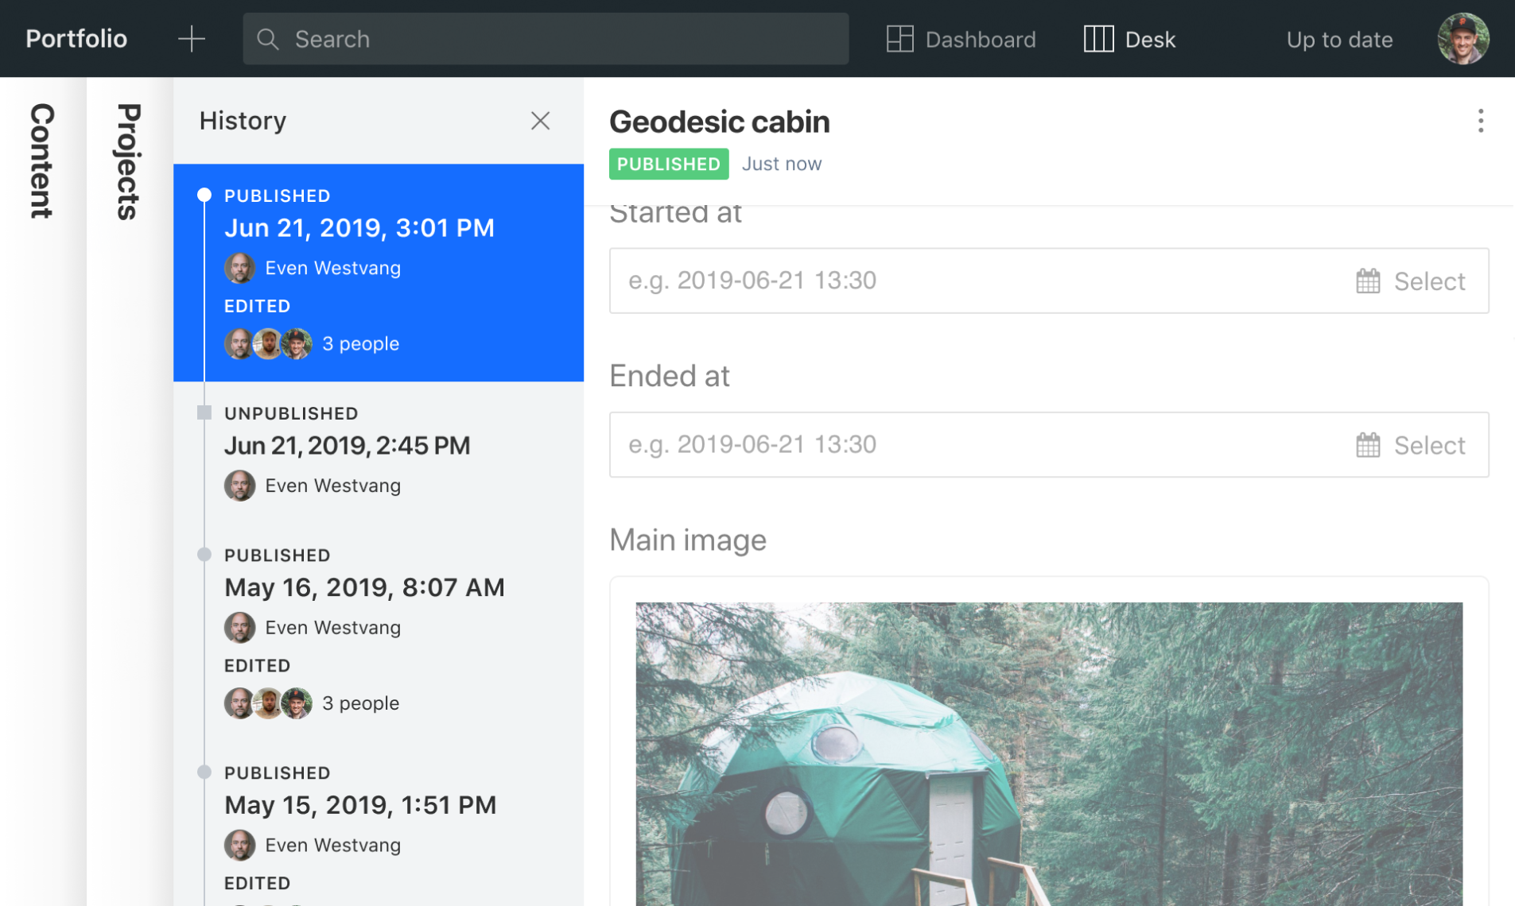Viewport: 1515px width, 906px height.
Task: Click the Geodesic cabin document title
Action: (719, 122)
